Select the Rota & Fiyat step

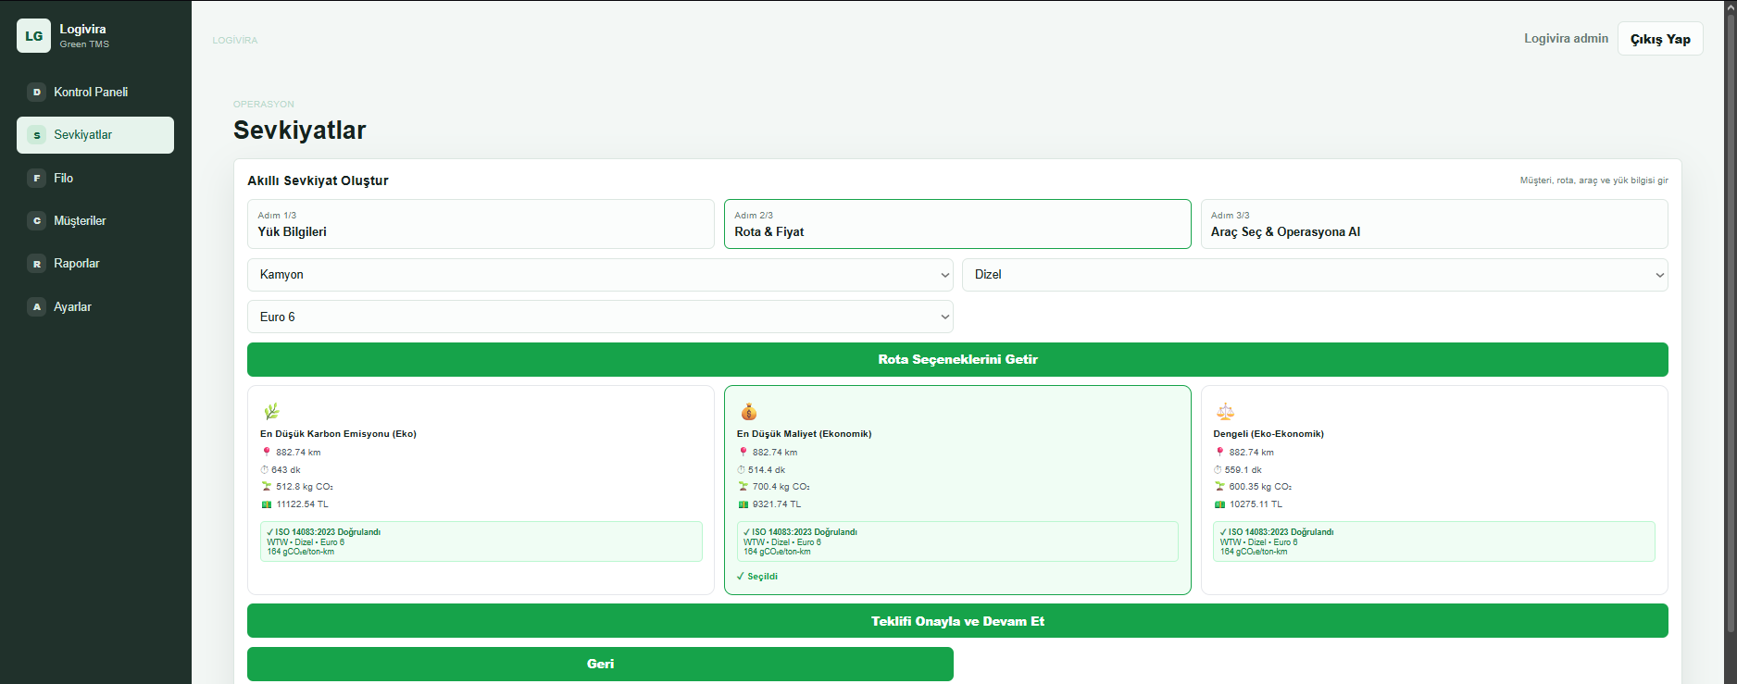957,224
